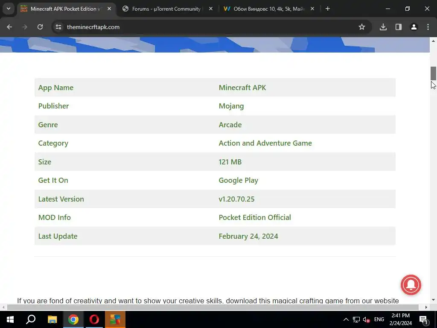Screen dimensions: 437x328
Task: Click the muted volume tray icon
Action: (367, 319)
